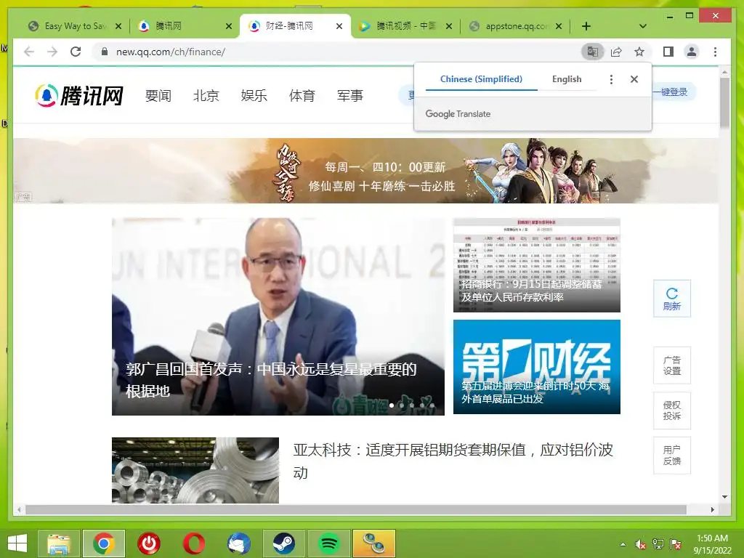Open the 郭广昌 headline image story

278,317
